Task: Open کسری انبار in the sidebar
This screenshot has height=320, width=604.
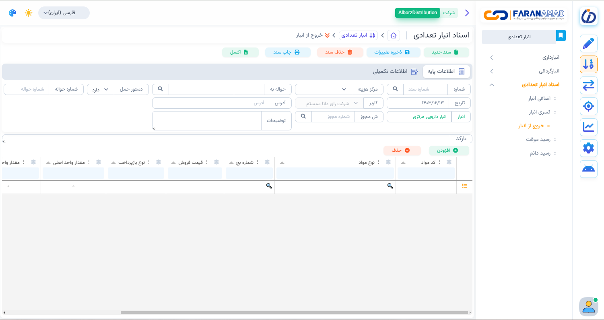Action: pos(540,112)
